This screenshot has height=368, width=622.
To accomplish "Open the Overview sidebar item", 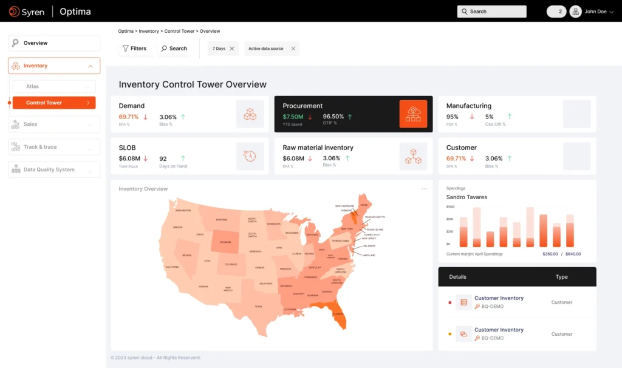I will 54,43.
